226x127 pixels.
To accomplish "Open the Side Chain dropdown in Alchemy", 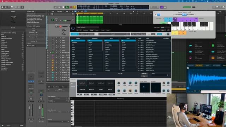I will tap(165, 28).
